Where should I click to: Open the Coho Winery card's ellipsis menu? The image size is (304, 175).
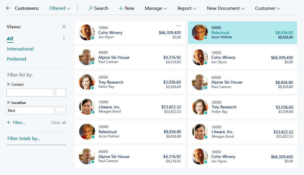click(x=178, y=26)
